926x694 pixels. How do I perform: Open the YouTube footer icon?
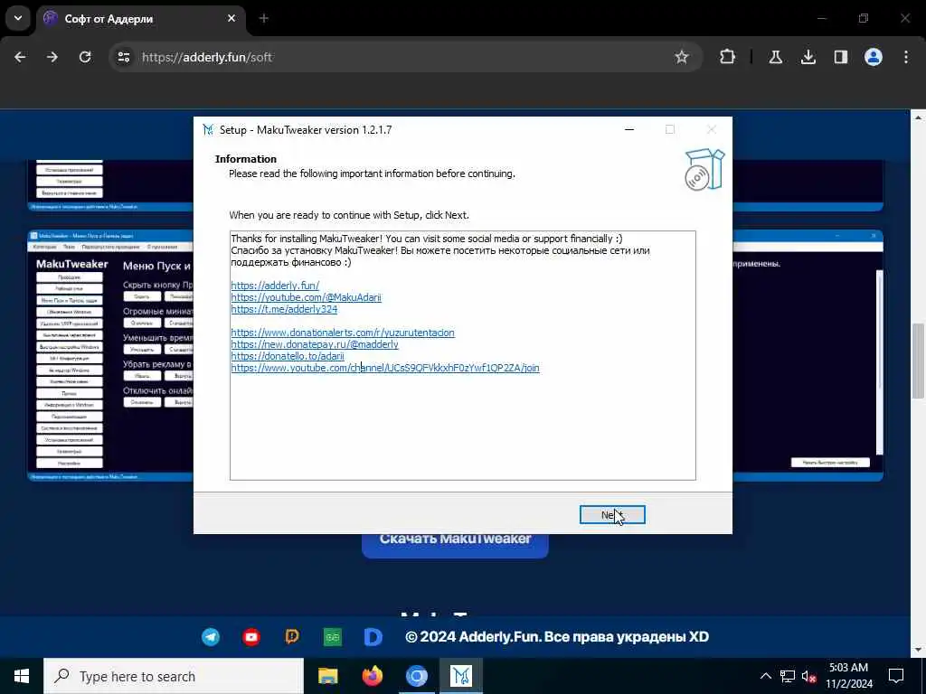[x=251, y=637]
